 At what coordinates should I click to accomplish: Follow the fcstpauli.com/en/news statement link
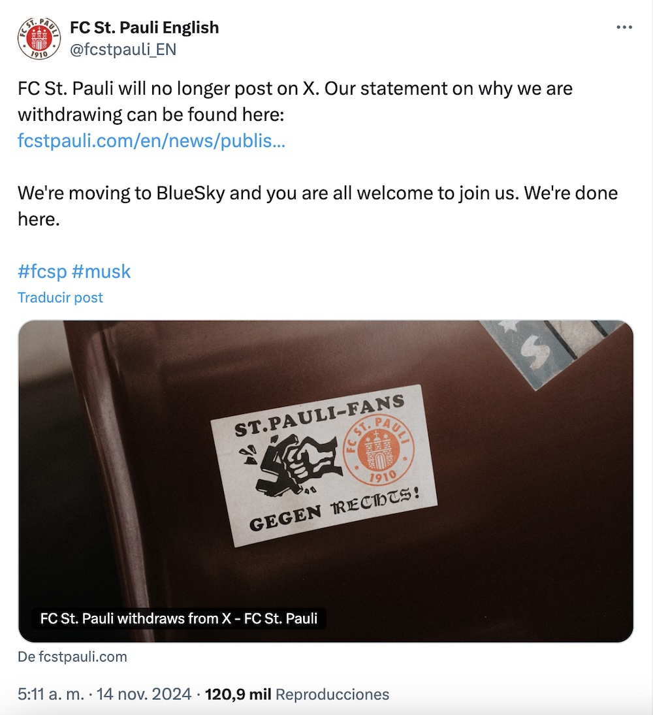(x=151, y=140)
